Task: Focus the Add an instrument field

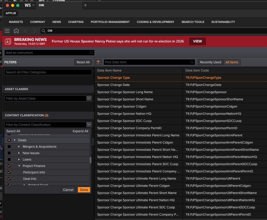Action: pos(49,53)
